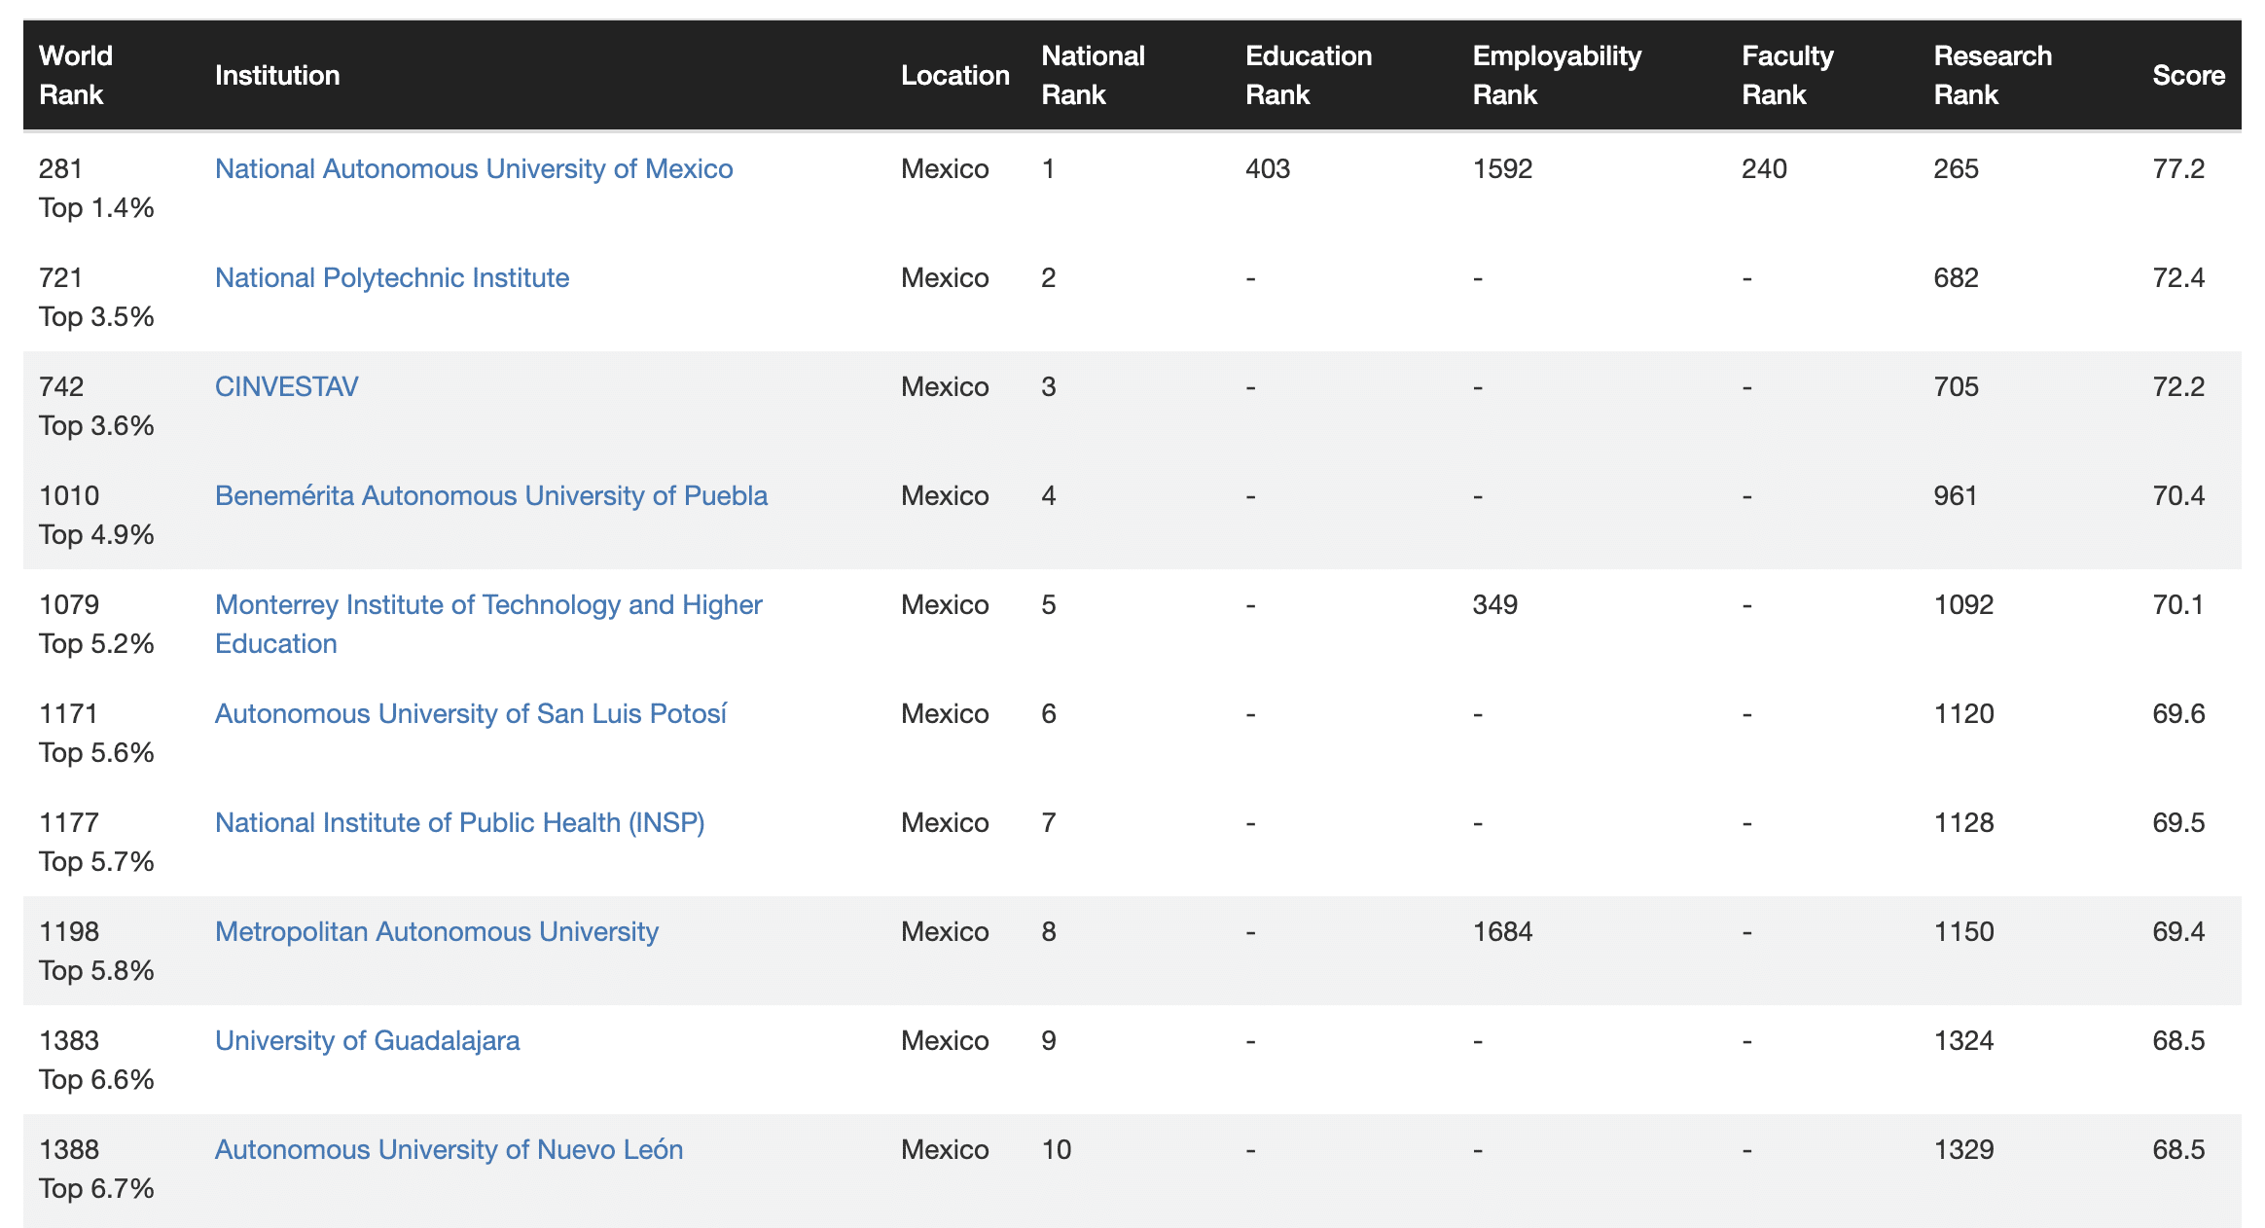Select score value 77.2

[2179, 168]
